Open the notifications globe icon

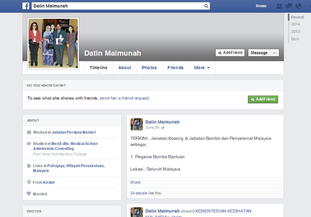(x=298, y=6)
